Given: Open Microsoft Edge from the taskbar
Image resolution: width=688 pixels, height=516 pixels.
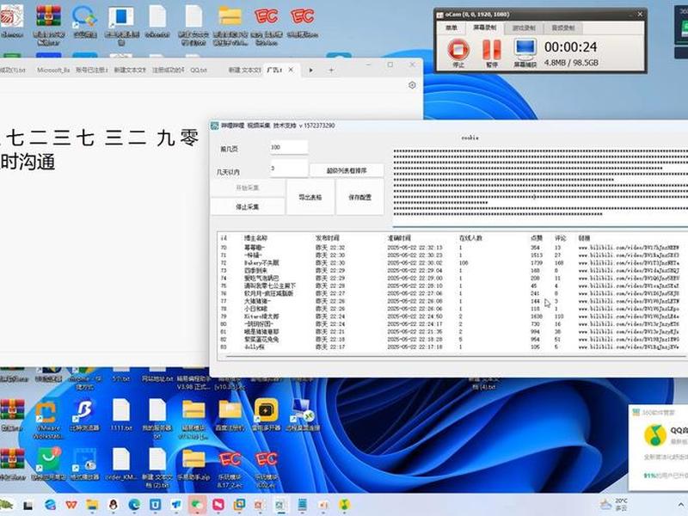Looking at the screenshot, I should pyautogui.click(x=134, y=505).
